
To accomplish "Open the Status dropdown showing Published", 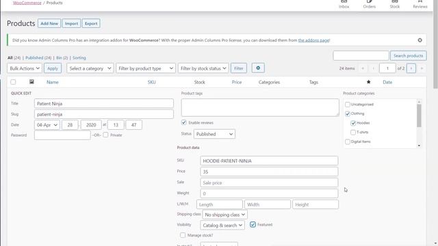I will tap(214, 134).
